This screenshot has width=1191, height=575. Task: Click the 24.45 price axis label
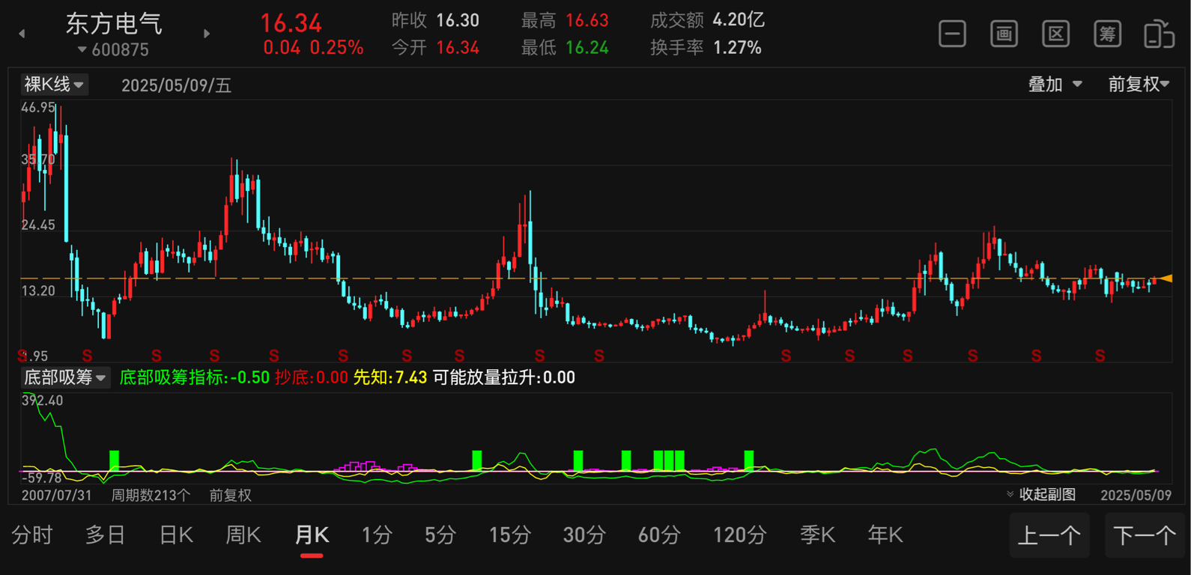(38, 225)
